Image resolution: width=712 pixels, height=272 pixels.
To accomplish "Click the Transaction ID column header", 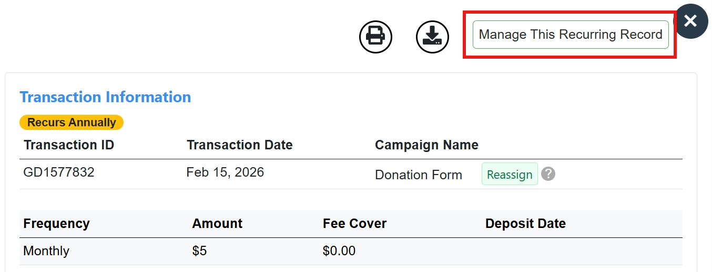I will coord(69,145).
